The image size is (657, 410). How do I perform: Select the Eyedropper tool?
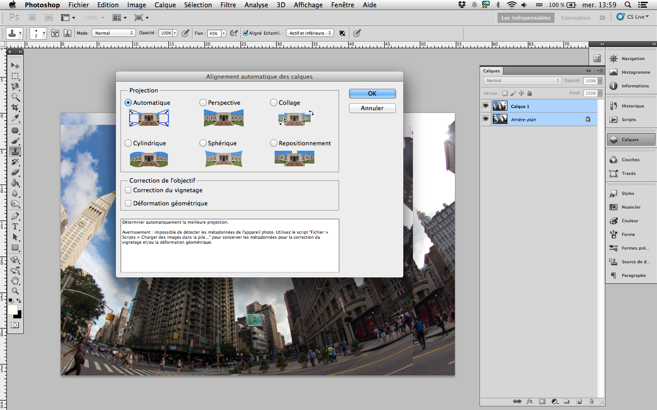coord(15,118)
